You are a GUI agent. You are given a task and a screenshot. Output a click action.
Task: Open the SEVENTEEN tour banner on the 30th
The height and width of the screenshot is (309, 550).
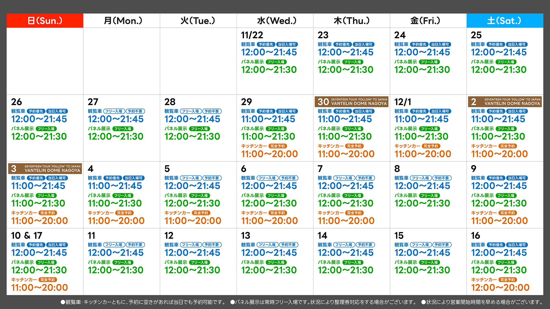click(x=351, y=102)
